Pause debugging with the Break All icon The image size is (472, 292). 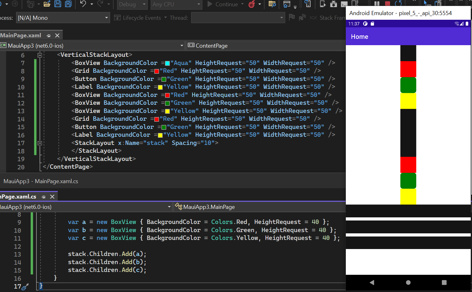tap(377, 3)
